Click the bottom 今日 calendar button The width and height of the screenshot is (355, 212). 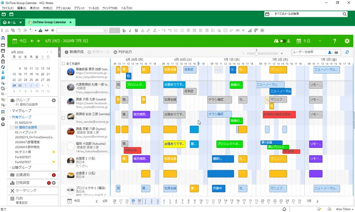click(74, 201)
